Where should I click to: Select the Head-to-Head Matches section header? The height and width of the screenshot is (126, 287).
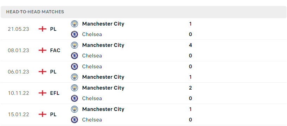(143, 12)
